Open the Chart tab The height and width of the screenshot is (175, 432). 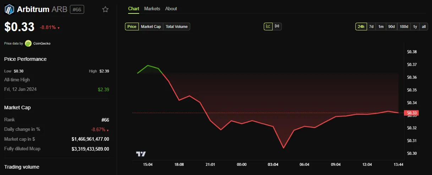tap(134, 8)
